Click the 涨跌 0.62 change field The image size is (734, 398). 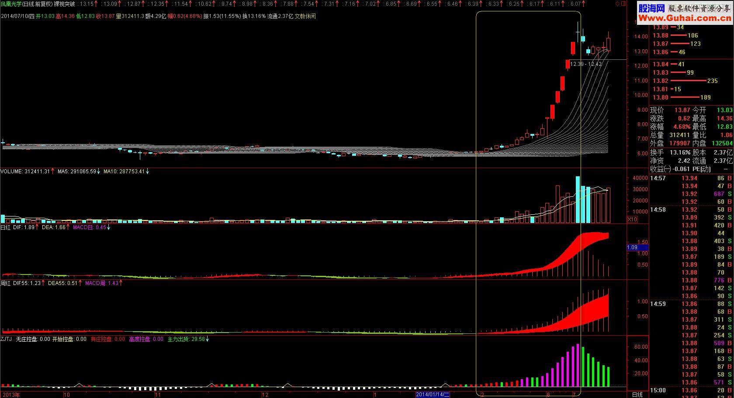click(670, 118)
